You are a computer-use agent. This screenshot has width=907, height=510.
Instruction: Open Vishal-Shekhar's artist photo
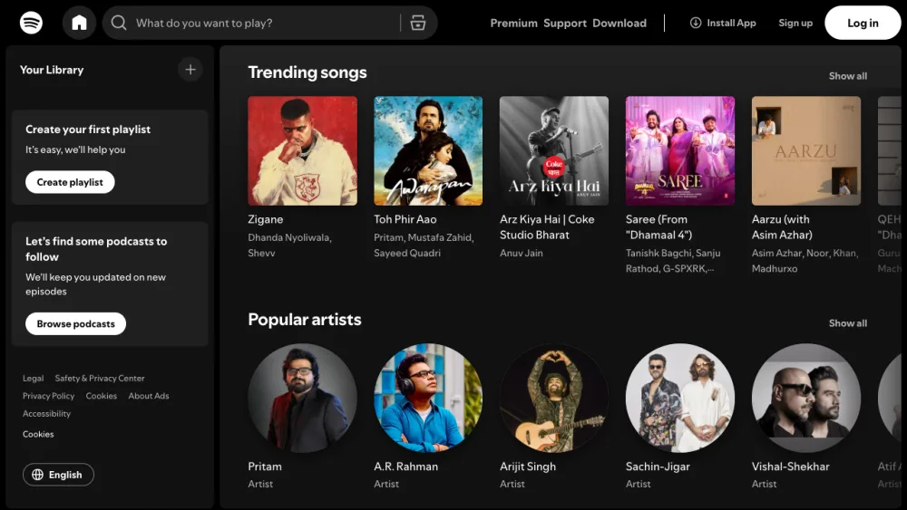pyautogui.click(x=806, y=398)
